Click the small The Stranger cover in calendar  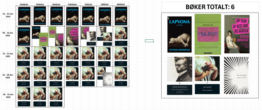pyautogui.click(x=107, y=79)
